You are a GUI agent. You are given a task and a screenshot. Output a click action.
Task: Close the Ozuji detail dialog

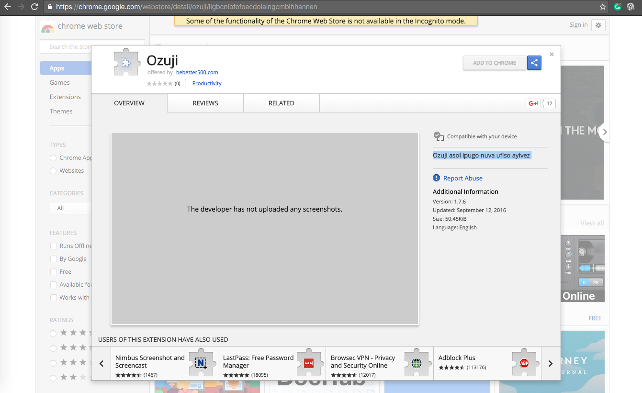552,54
